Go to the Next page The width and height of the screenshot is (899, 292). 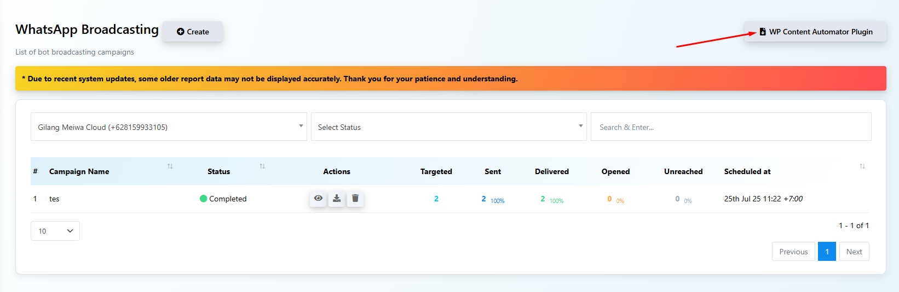point(854,252)
